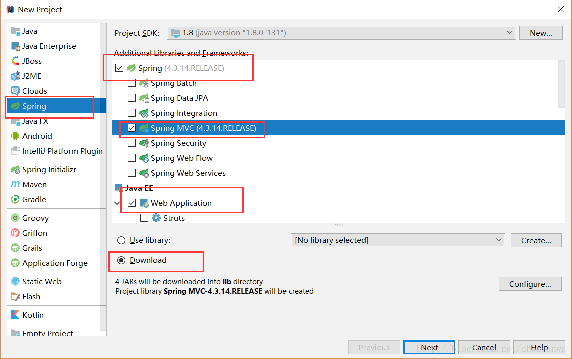This screenshot has height=359, width=572.
Task: Select the Groovy icon in sidebar
Action: (15, 218)
